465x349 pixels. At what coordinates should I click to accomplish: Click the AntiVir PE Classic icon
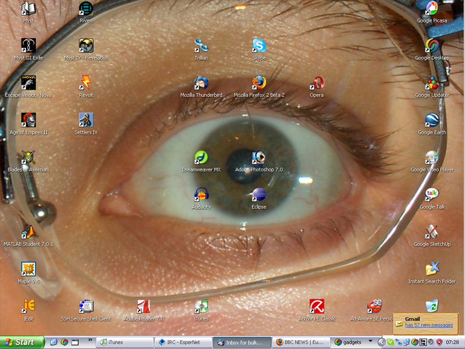click(x=317, y=310)
